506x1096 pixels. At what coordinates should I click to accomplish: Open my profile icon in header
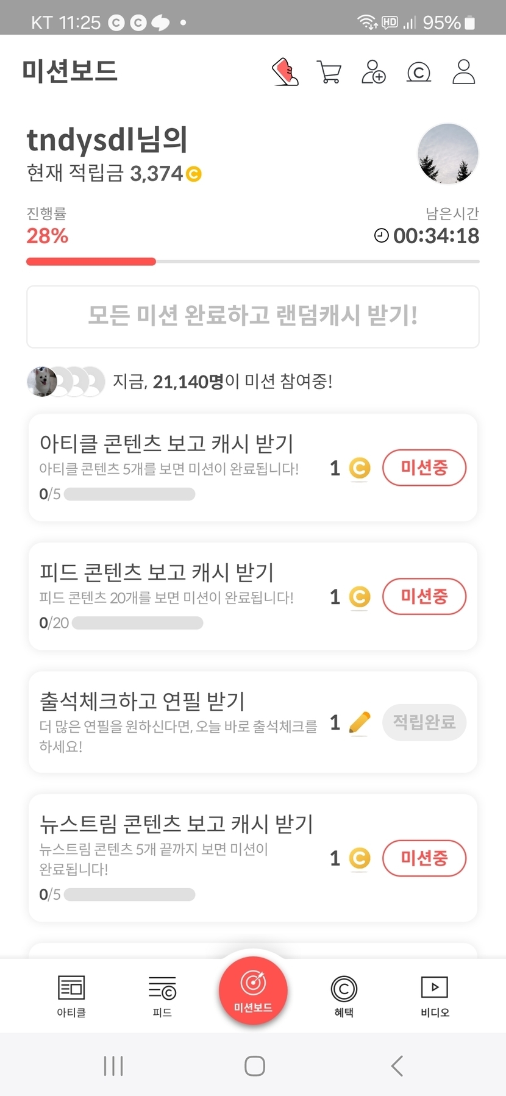(x=463, y=72)
